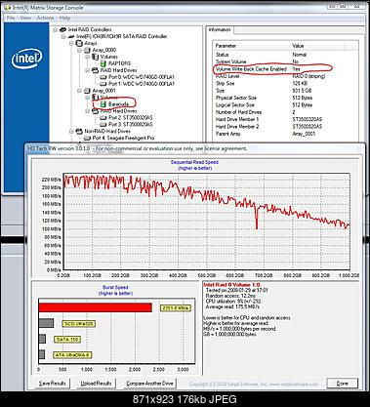
Task: Click the drive icon for Port 2
Action: pos(103,118)
